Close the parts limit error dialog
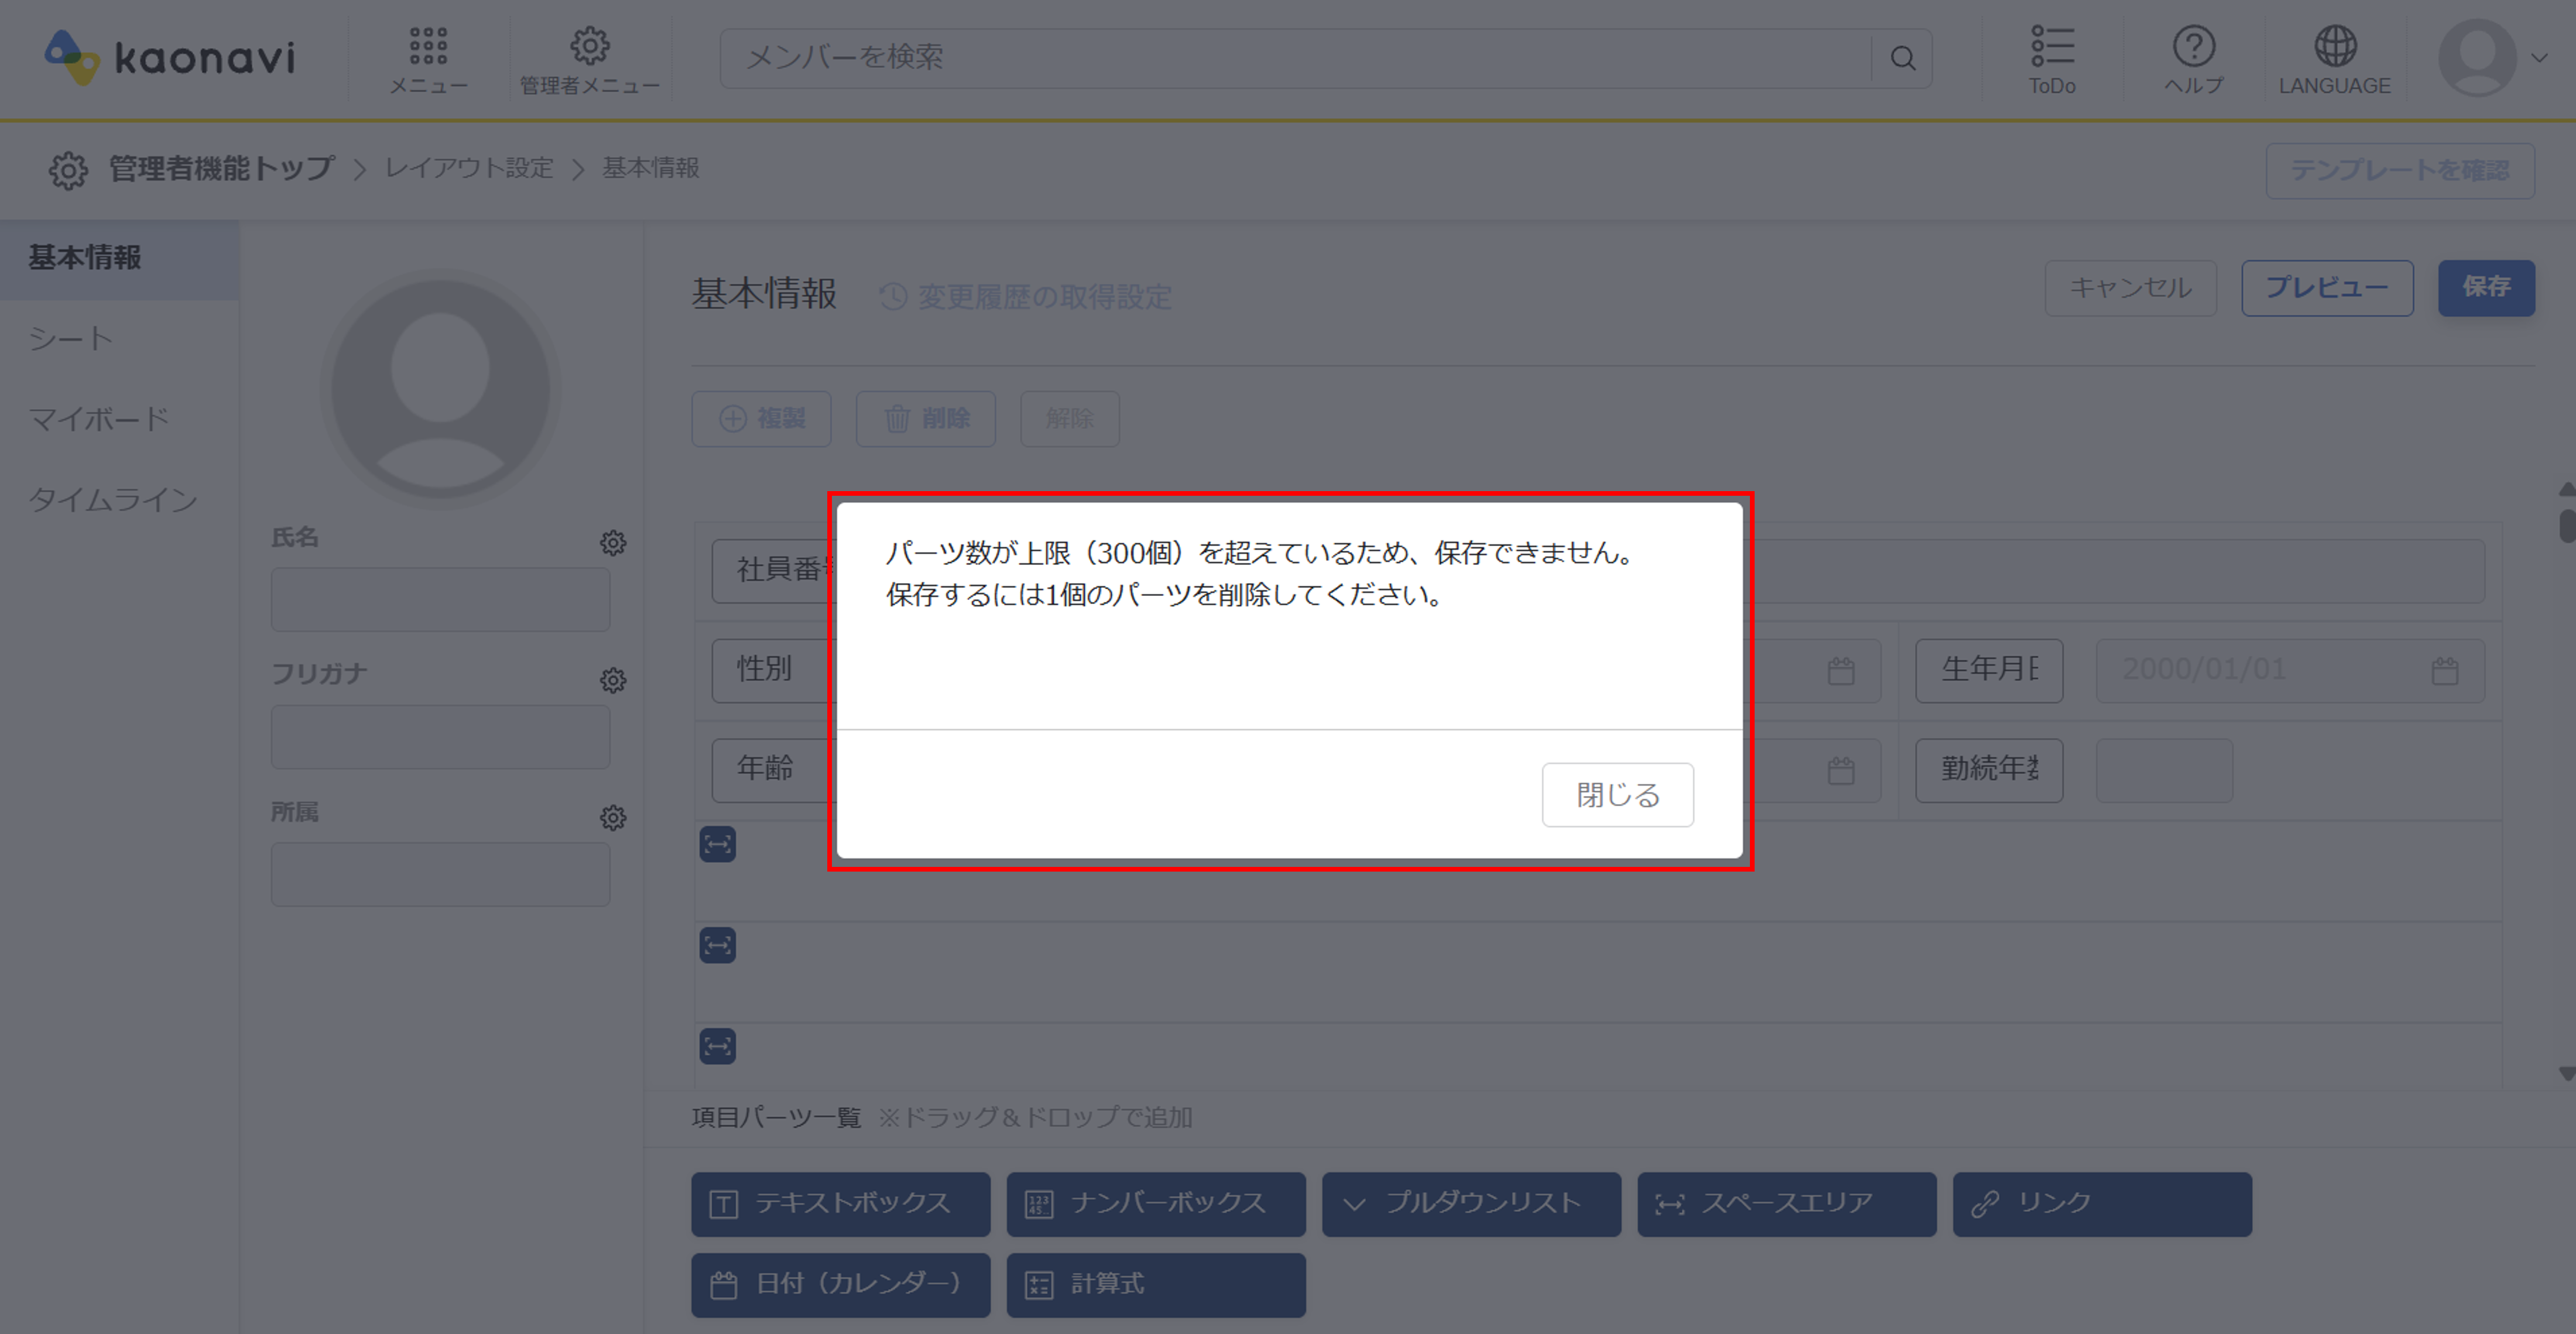The height and width of the screenshot is (1334, 2576). (1617, 795)
